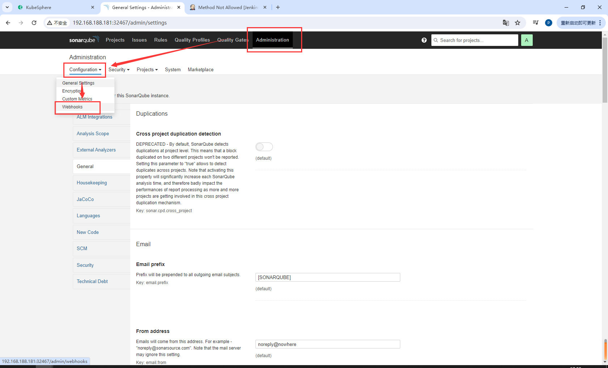The width and height of the screenshot is (608, 368).
Task: Expand the Projects dropdown in Administration
Action: 147,70
